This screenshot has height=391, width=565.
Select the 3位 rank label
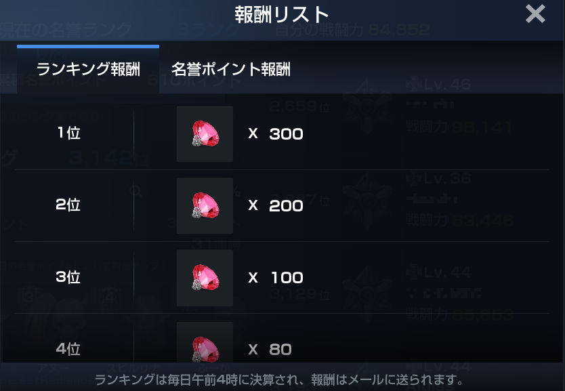68,276
